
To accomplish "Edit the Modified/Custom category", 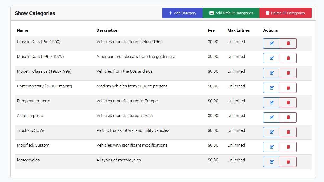I will (x=271, y=147).
